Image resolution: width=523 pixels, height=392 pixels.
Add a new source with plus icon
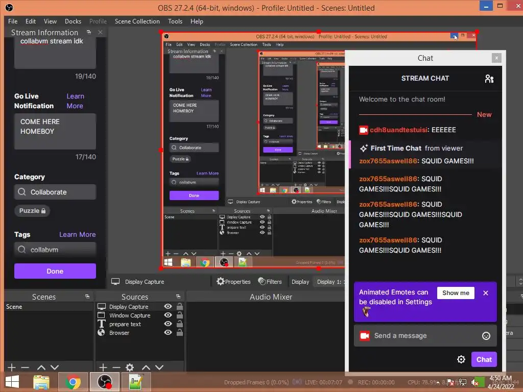click(x=103, y=367)
